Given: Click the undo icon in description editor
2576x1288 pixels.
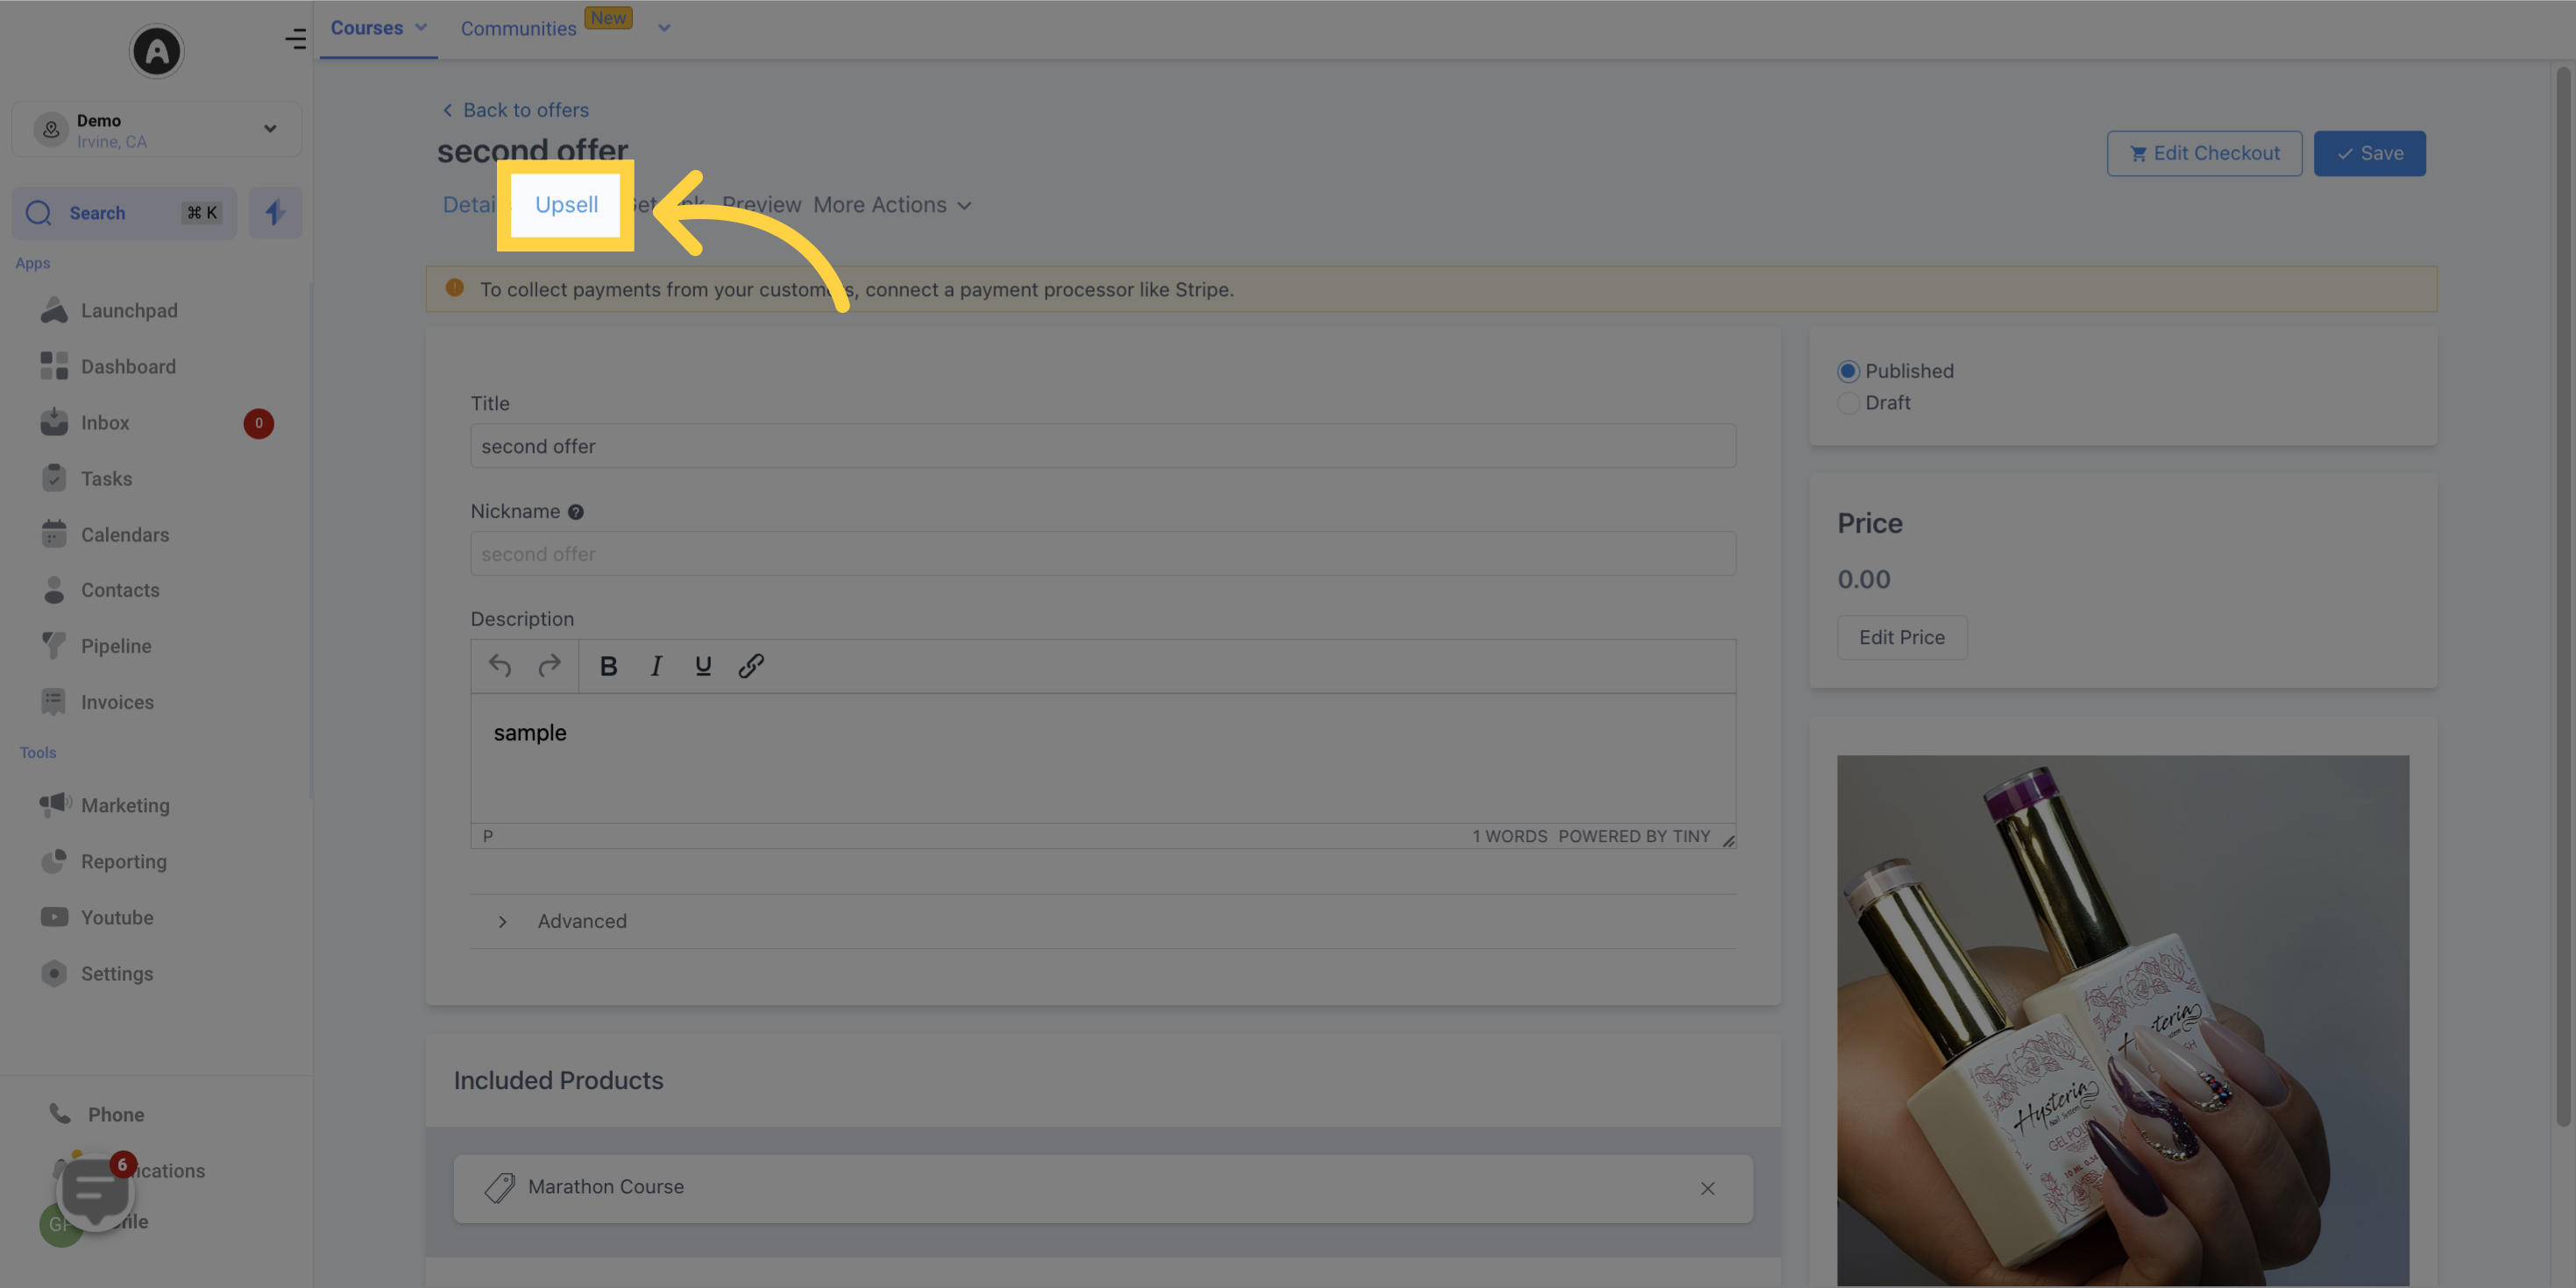Looking at the screenshot, I should (x=500, y=665).
